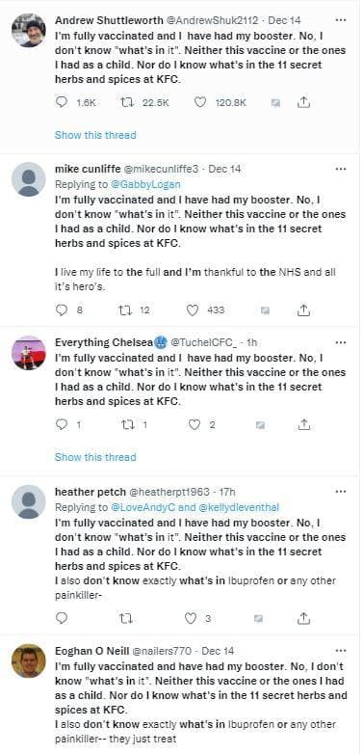Like Everything Chelsea's tweet heart icon
The height and width of the screenshot is (754, 363).
pos(194,424)
